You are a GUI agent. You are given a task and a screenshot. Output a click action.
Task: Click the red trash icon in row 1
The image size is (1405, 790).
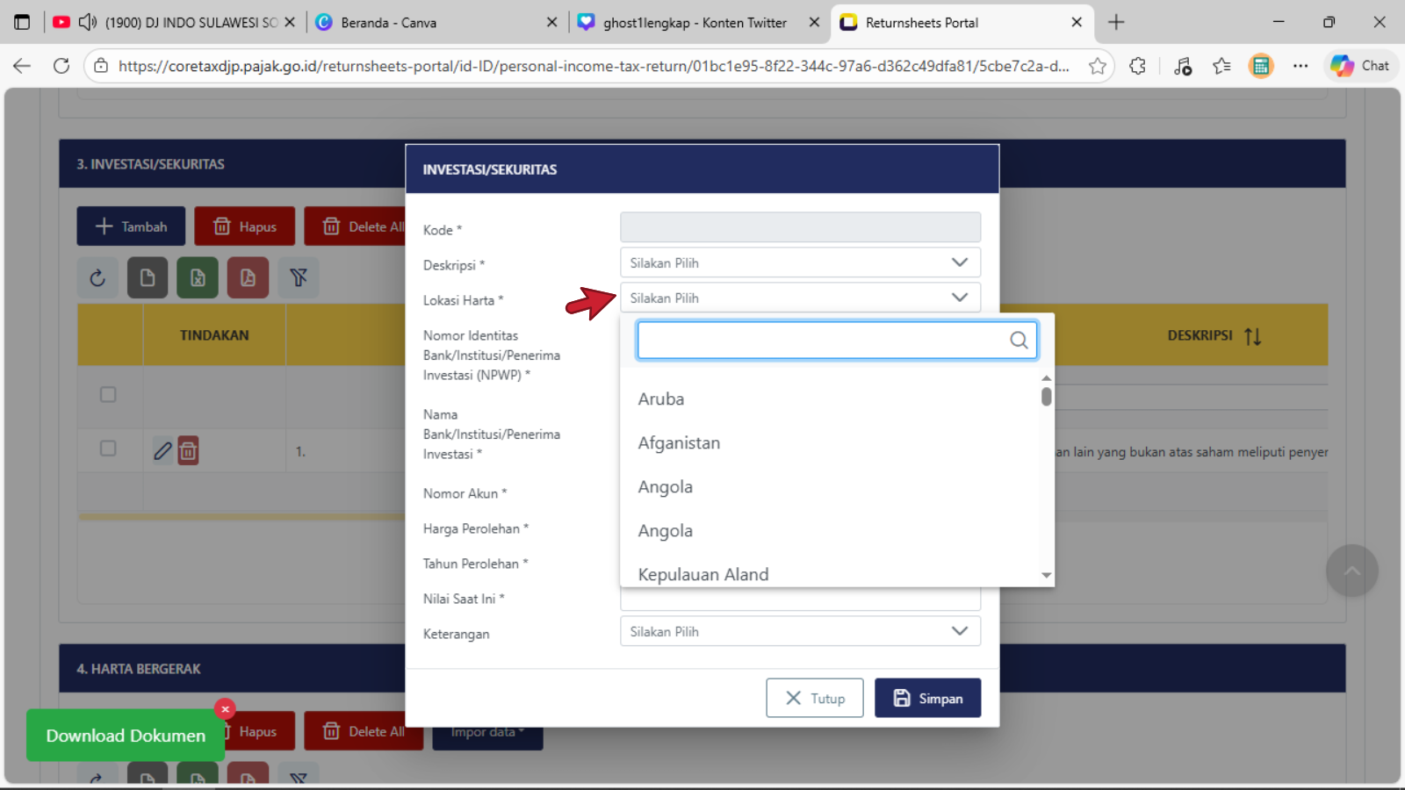[188, 451]
